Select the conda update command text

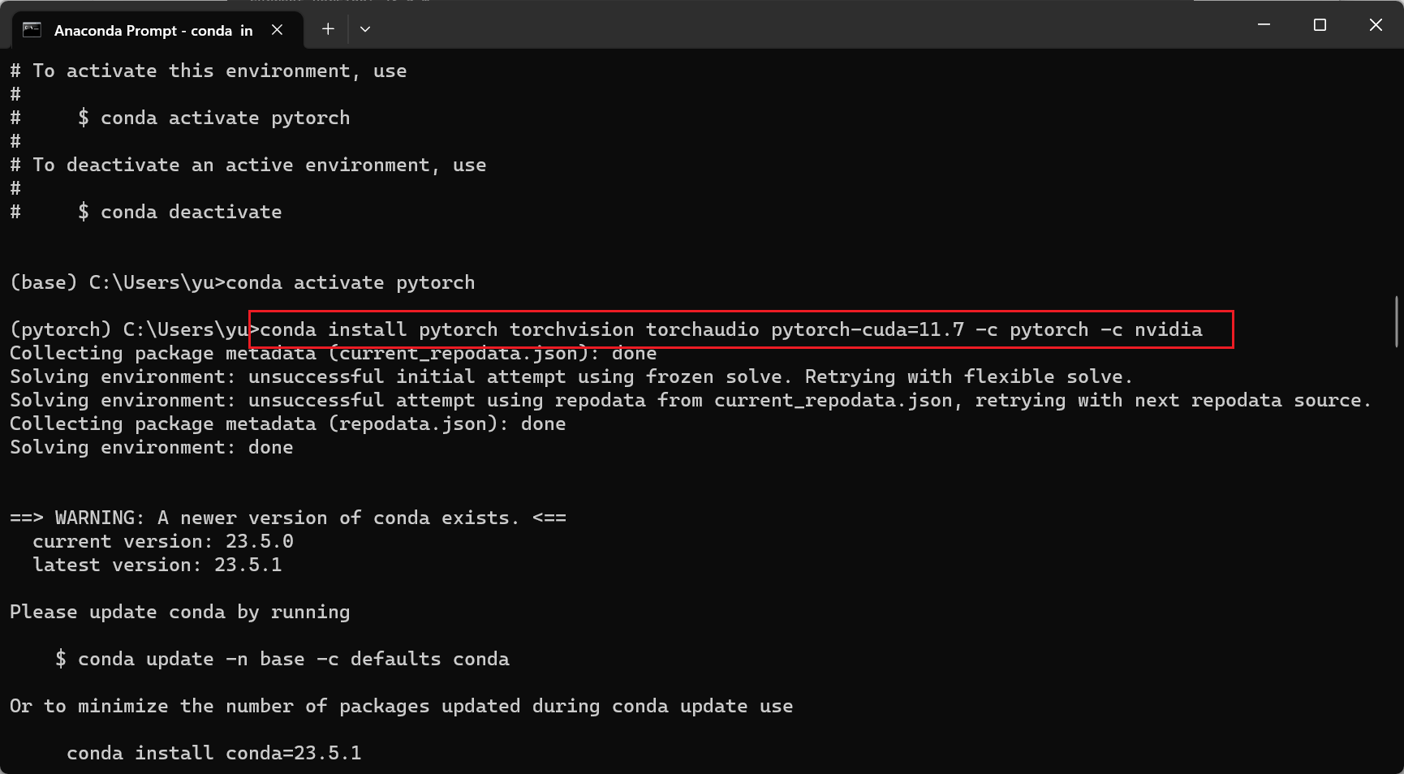pos(282,659)
